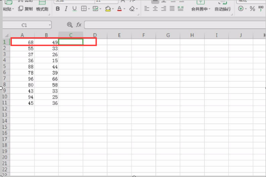The height and width of the screenshot is (177, 266).
Task: Click the currency format icon
Action: coord(241,9)
